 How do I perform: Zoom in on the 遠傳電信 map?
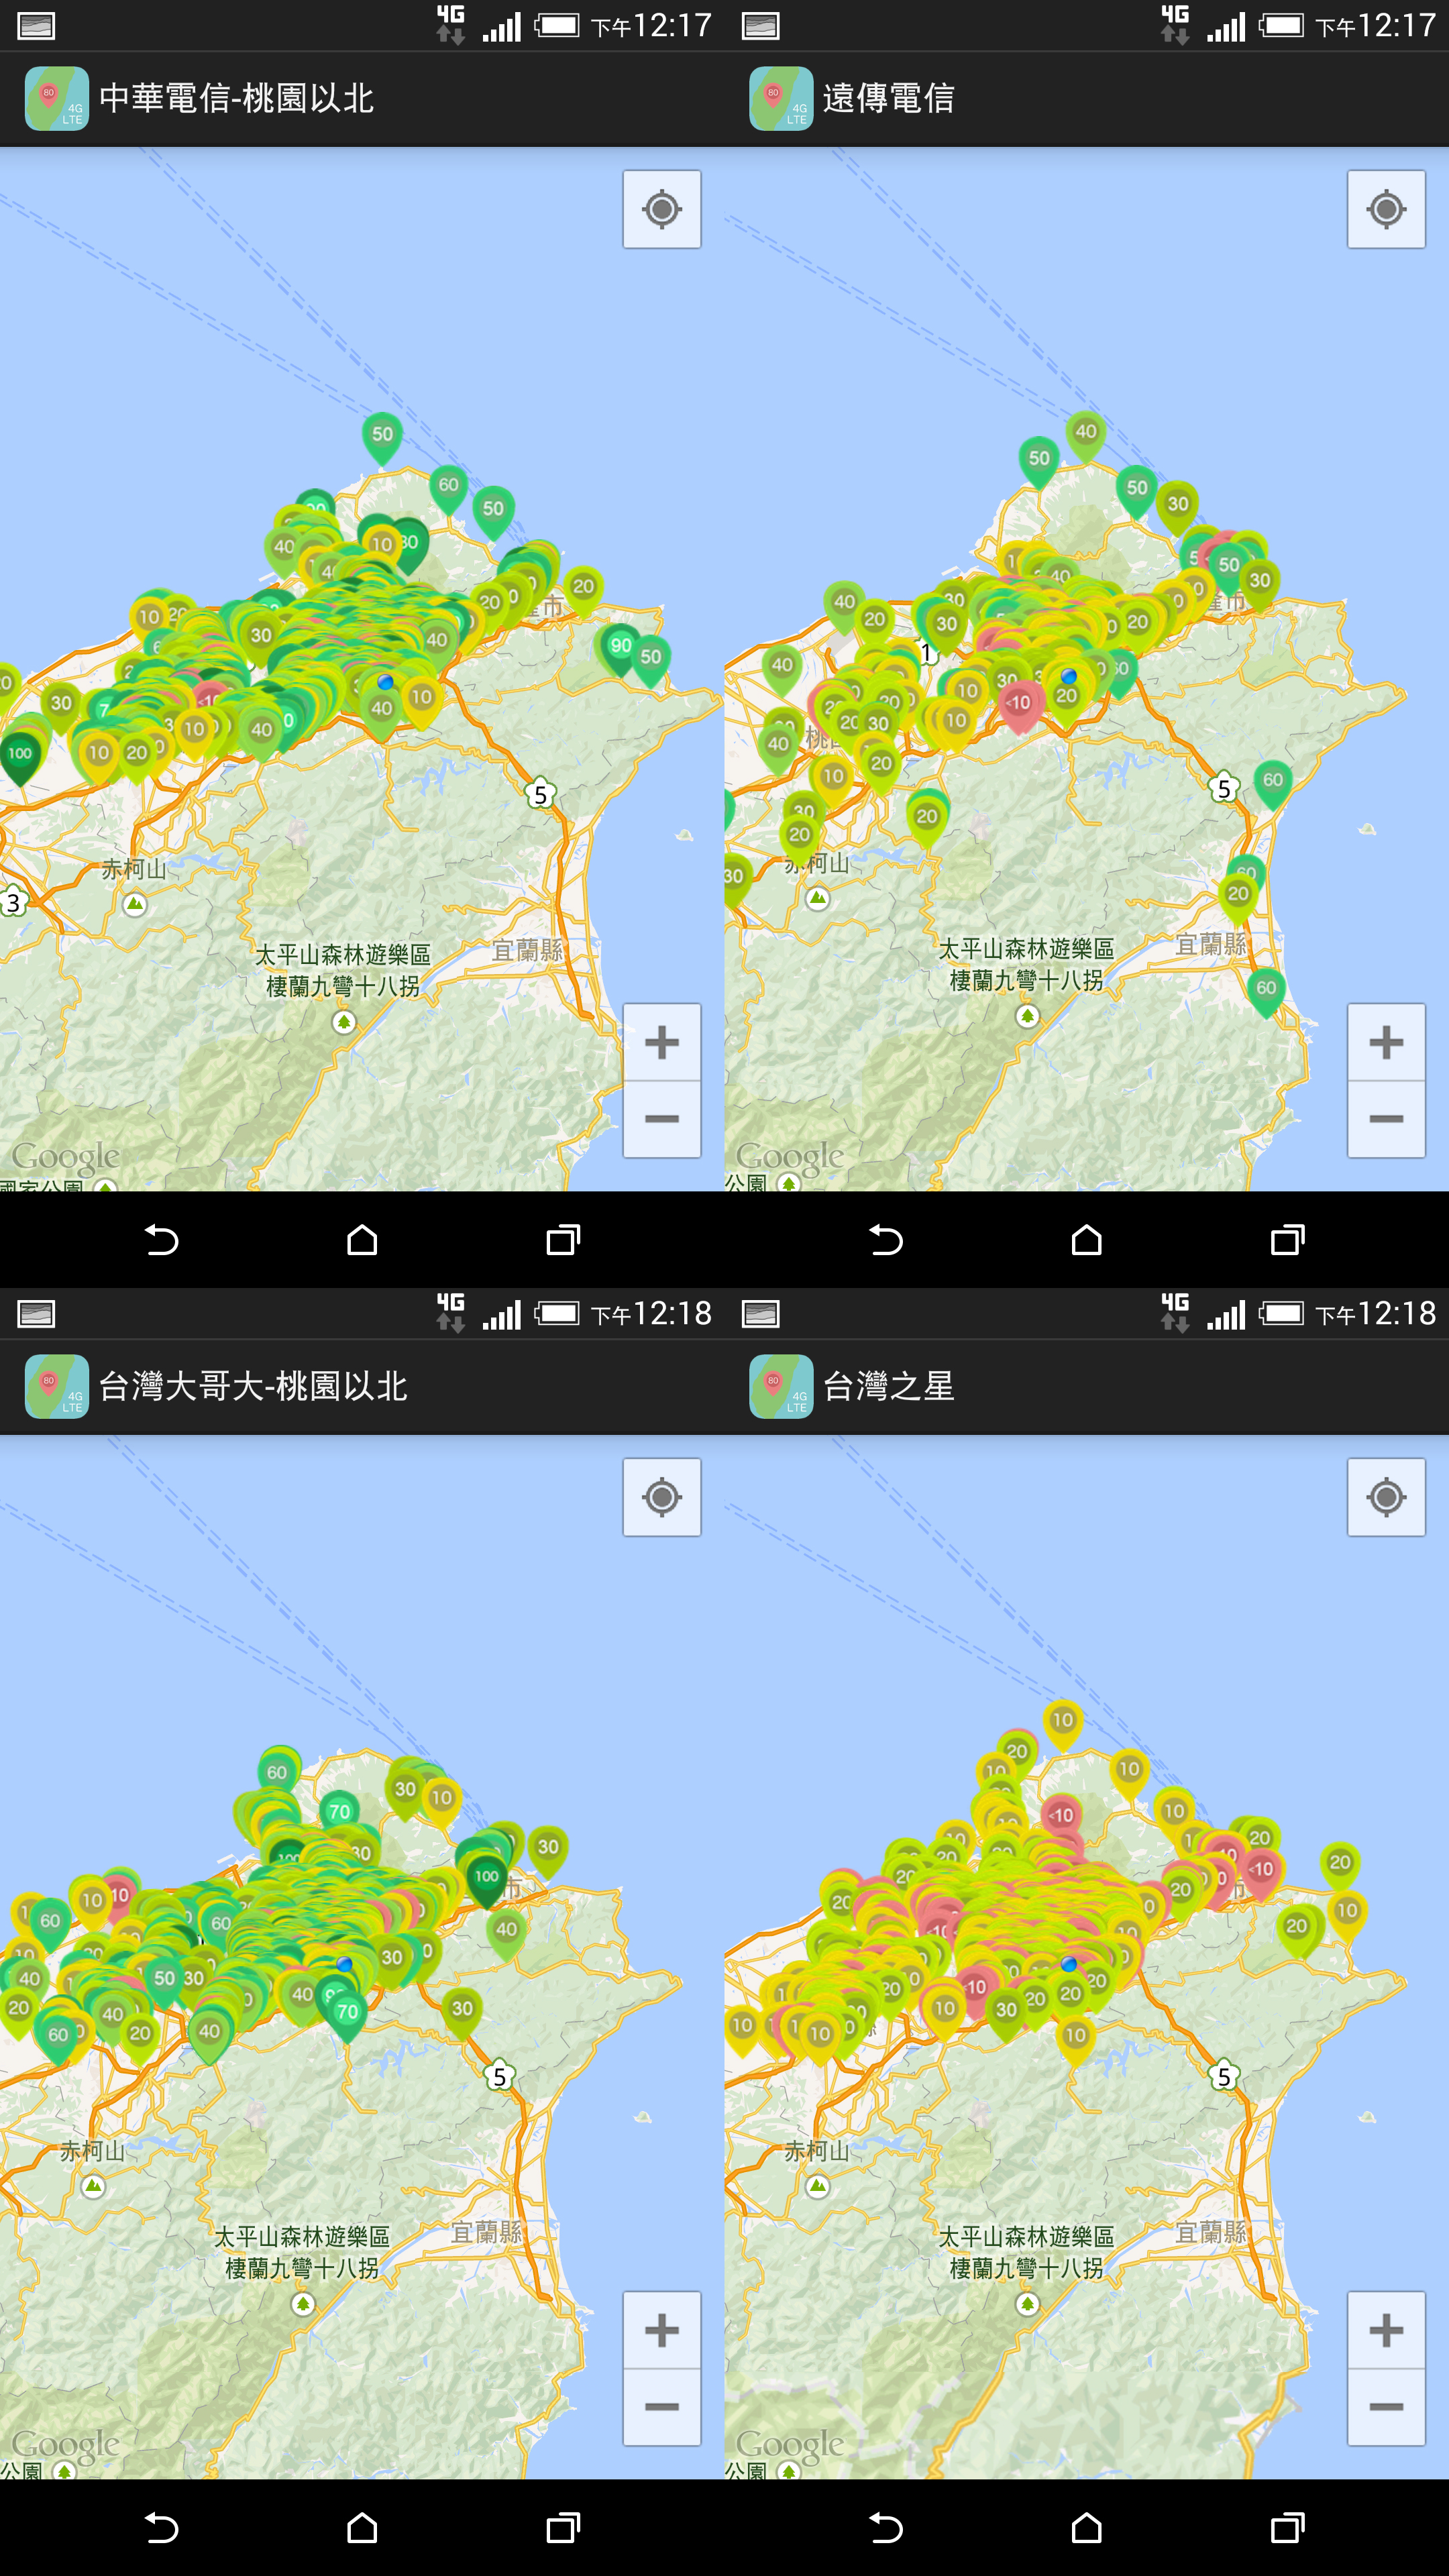coord(1386,1042)
